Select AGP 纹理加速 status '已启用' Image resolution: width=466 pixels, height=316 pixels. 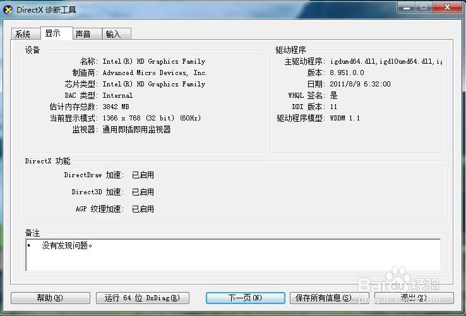pos(143,209)
